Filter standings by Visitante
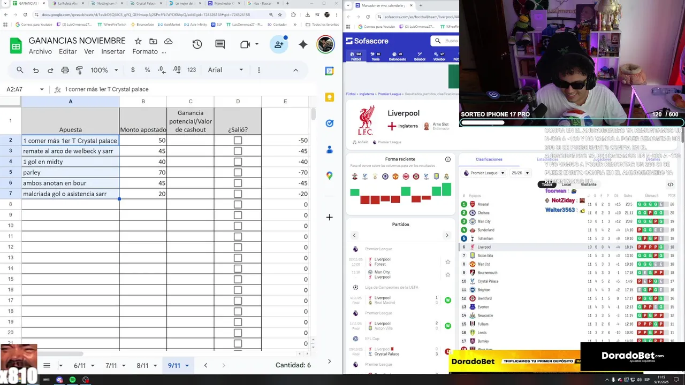The width and height of the screenshot is (685, 385). (x=589, y=184)
